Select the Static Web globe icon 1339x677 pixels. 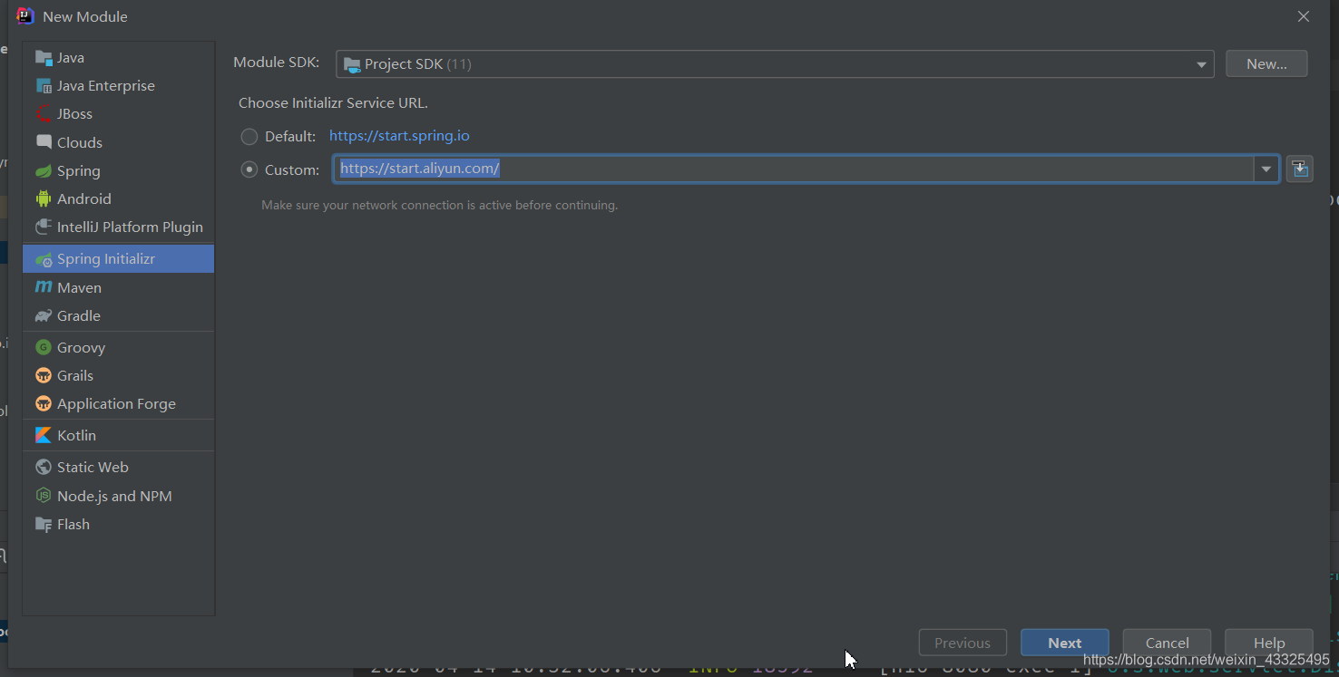point(44,467)
